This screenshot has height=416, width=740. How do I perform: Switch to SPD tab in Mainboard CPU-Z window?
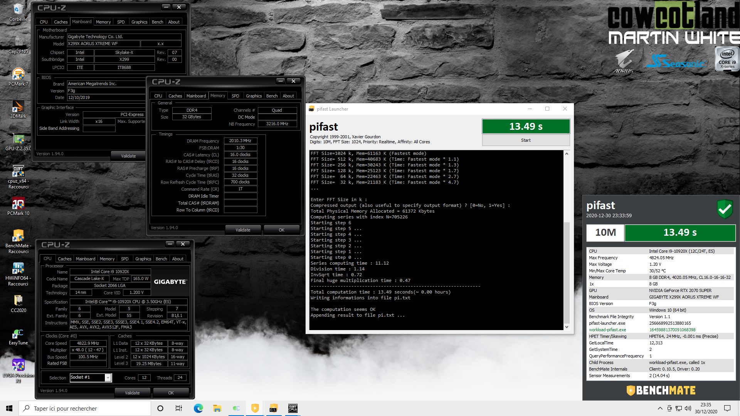121,22
